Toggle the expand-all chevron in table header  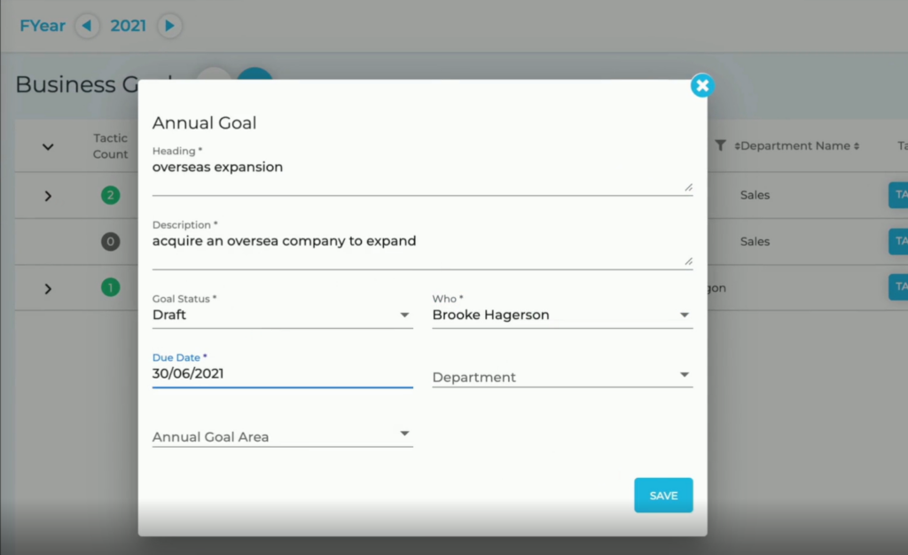click(x=48, y=147)
